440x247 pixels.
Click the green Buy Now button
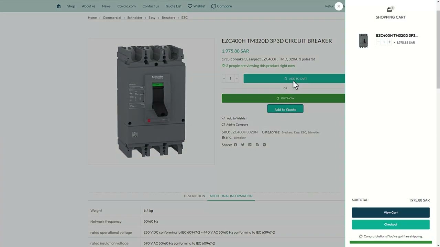283,98
